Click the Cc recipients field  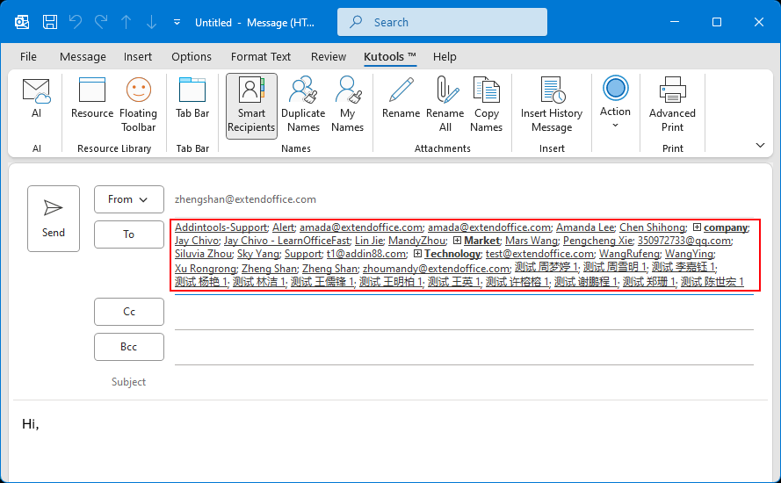[464, 314]
